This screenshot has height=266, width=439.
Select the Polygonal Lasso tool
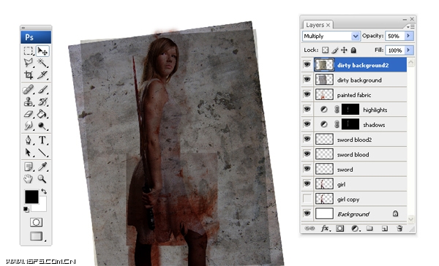[29, 63]
